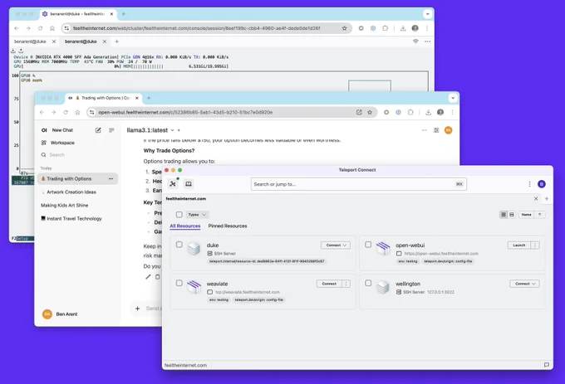Check the wellington resource checkbox
Image resolution: width=565 pixels, height=384 pixels.
point(368,283)
